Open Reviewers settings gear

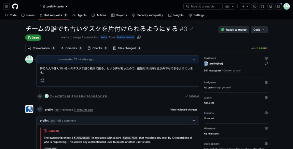(266, 58)
